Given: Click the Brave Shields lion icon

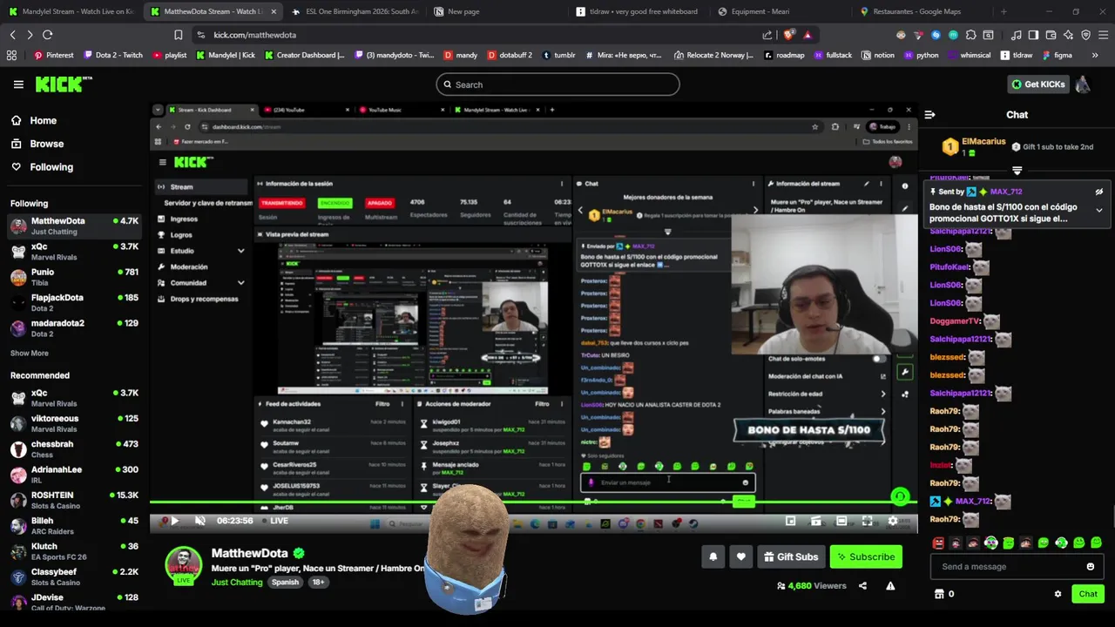Looking at the screenshot, I should (789, 35).
